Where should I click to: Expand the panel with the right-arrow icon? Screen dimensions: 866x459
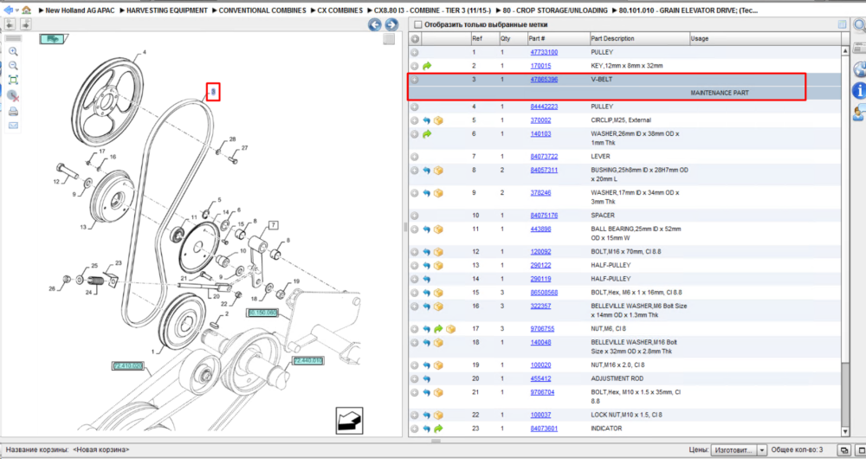click(x=25, y=24)
